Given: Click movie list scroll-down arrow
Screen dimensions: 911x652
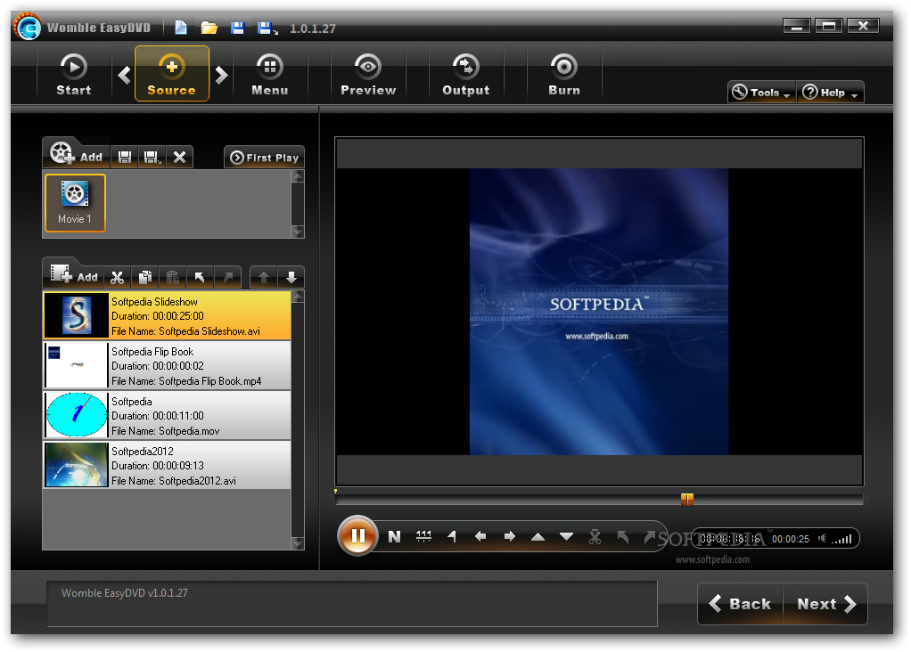Looking at the screenshot, I should coord(298,231).
